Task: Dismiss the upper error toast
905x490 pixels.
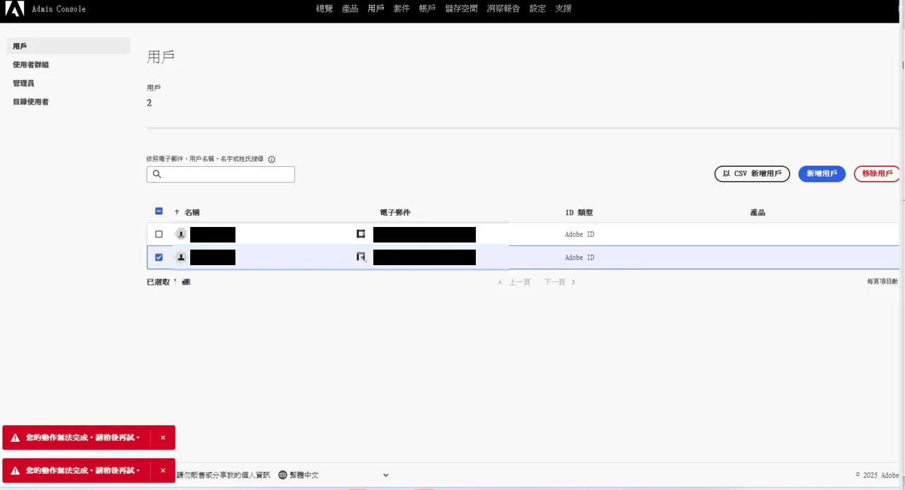Action: (x=163, y=438)
